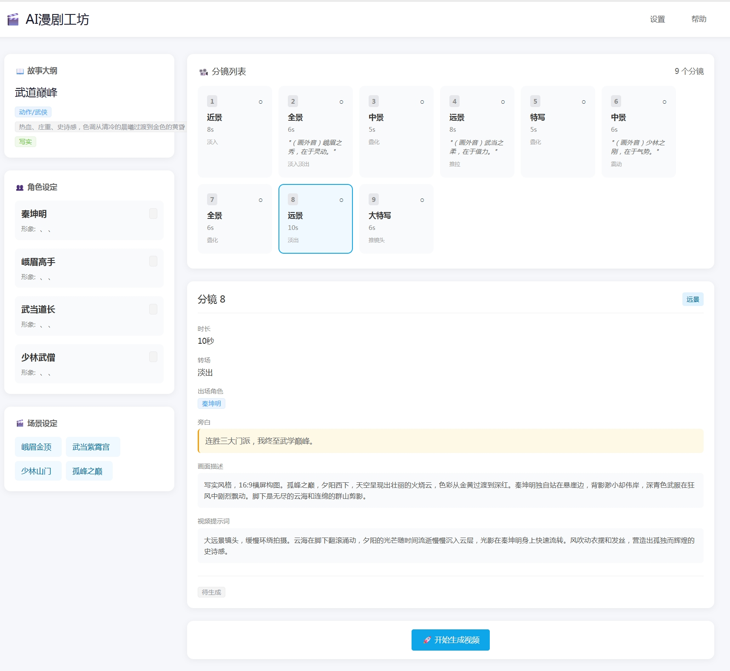Click the people icon beside 角色设定
Viewport: 730px width, 671px height.
coord(20,187)
